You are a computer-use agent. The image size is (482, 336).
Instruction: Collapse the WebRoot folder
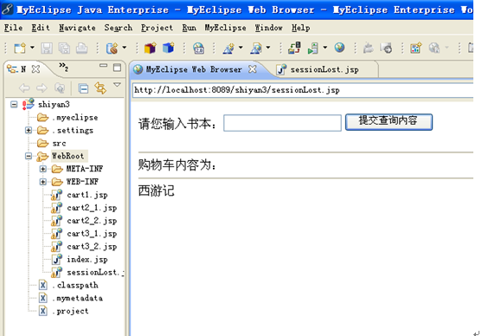[x=29, y=156]
